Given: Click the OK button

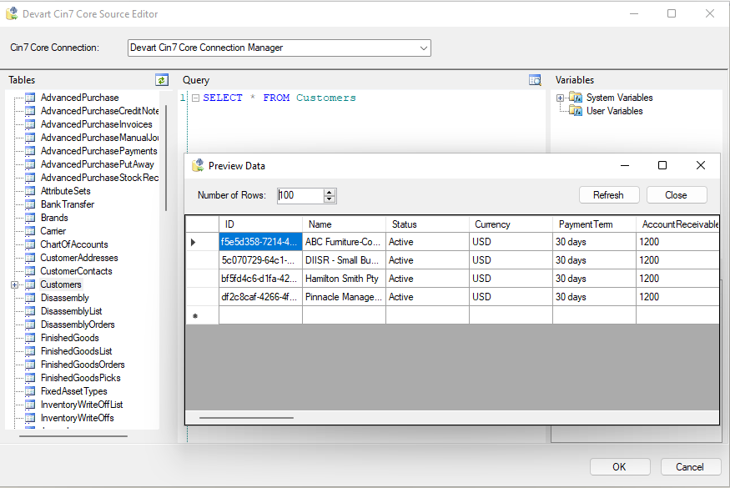Looking at the screenshot, I should coord(619,467).
